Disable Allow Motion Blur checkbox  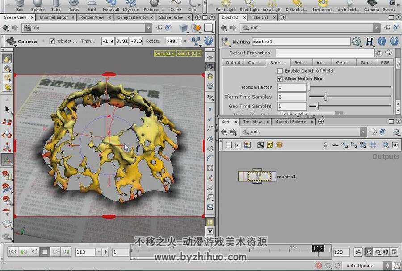tap(280, 79)
